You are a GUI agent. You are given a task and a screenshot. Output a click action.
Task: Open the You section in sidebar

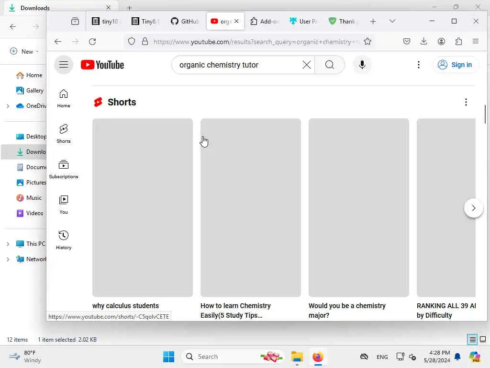click(64, 205)
